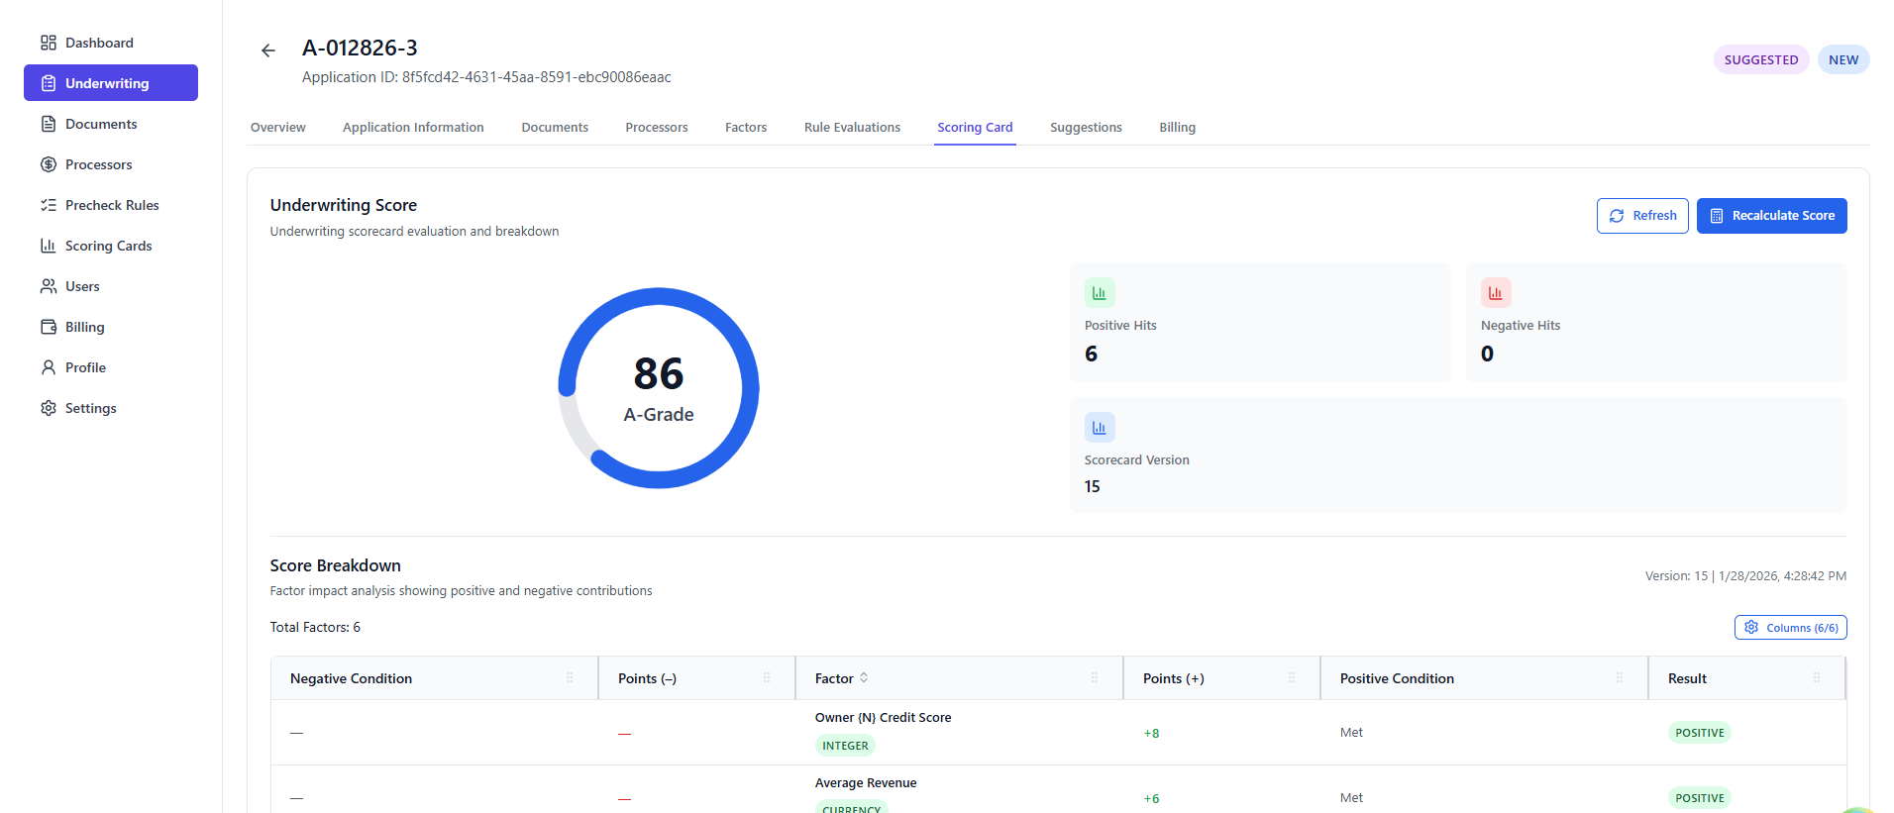The image size is (1894, 813).
Task: Click the Precheck Rules checklist icon
Action: [x=48, y=205]
